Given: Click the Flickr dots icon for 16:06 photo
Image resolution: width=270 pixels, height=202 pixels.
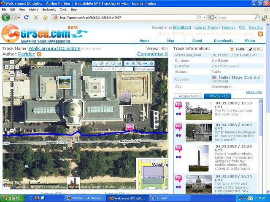Looking at the screenshot, I should pyautogui.click(x=178, y=136).
